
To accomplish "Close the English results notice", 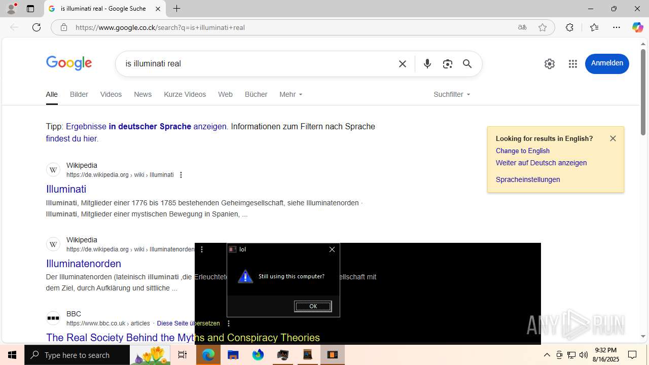I will tap(613, 138).
